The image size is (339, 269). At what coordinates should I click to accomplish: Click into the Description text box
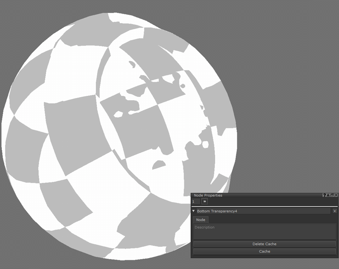click(x=264, y=231)
